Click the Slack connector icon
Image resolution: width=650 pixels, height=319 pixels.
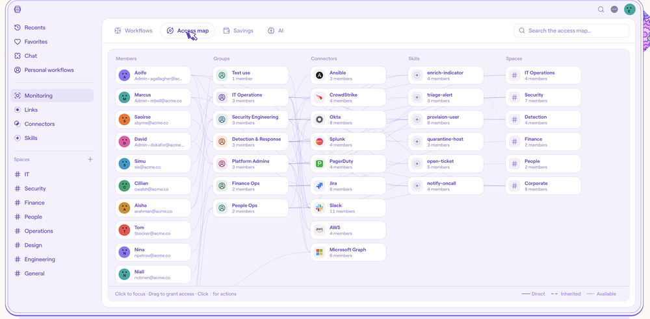click(x=319, y=208)
